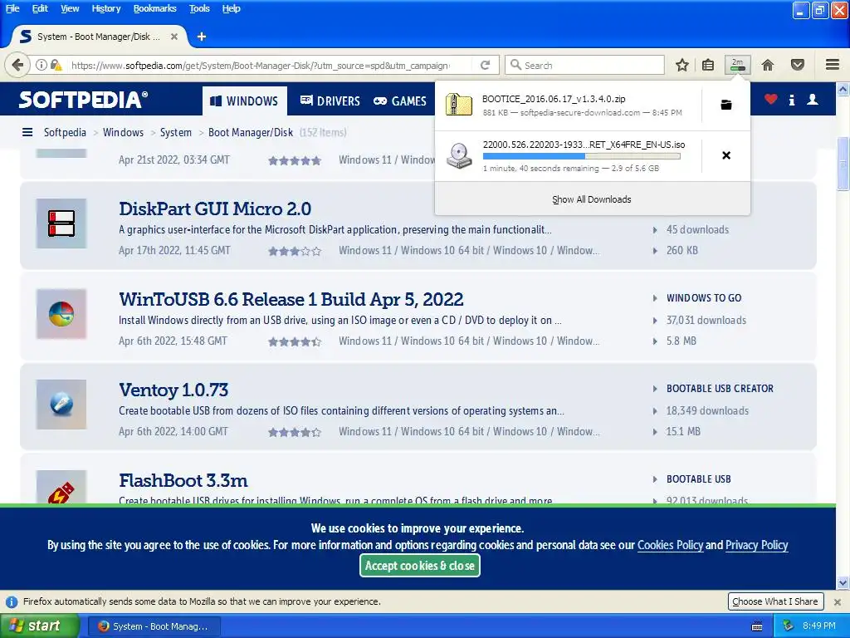This screenshot has width=850, height=638.
Task: Open the View menu
Action: click(70, 8)
